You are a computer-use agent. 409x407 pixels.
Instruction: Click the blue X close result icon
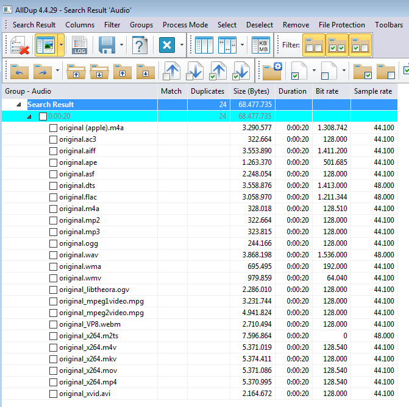click(x=167, y=46)
